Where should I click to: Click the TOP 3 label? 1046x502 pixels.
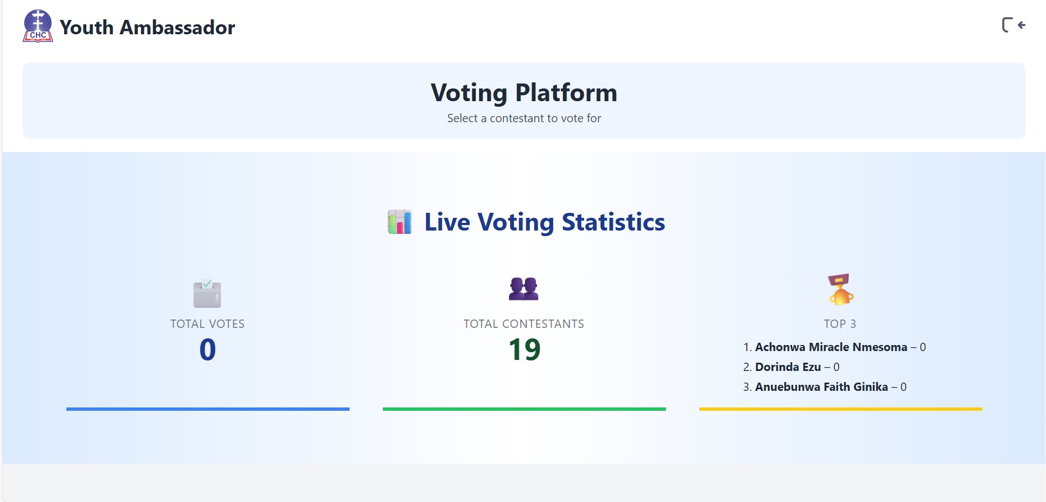840,324
